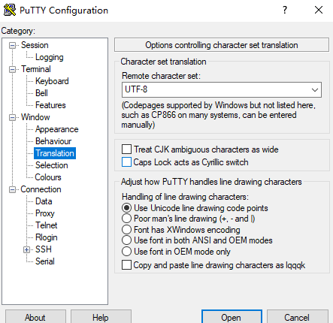Select the SSH category
Viewport: 333px width, 323px height.
pos(44,249)
